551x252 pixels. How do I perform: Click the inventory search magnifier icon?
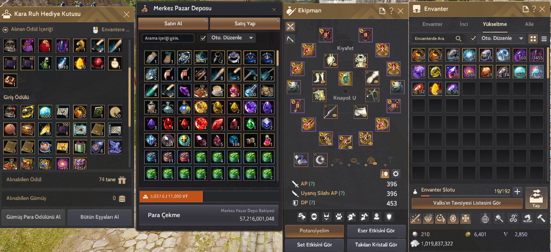tap(459, 39)
